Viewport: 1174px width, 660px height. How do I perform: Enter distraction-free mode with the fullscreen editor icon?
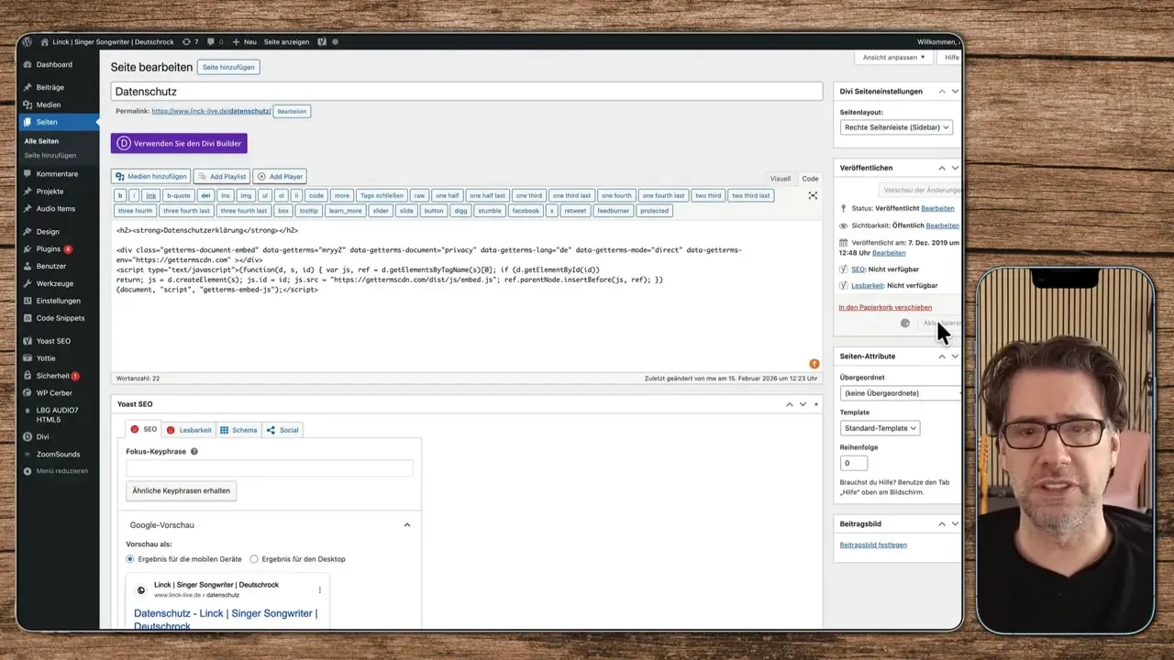tap(813, 194)
